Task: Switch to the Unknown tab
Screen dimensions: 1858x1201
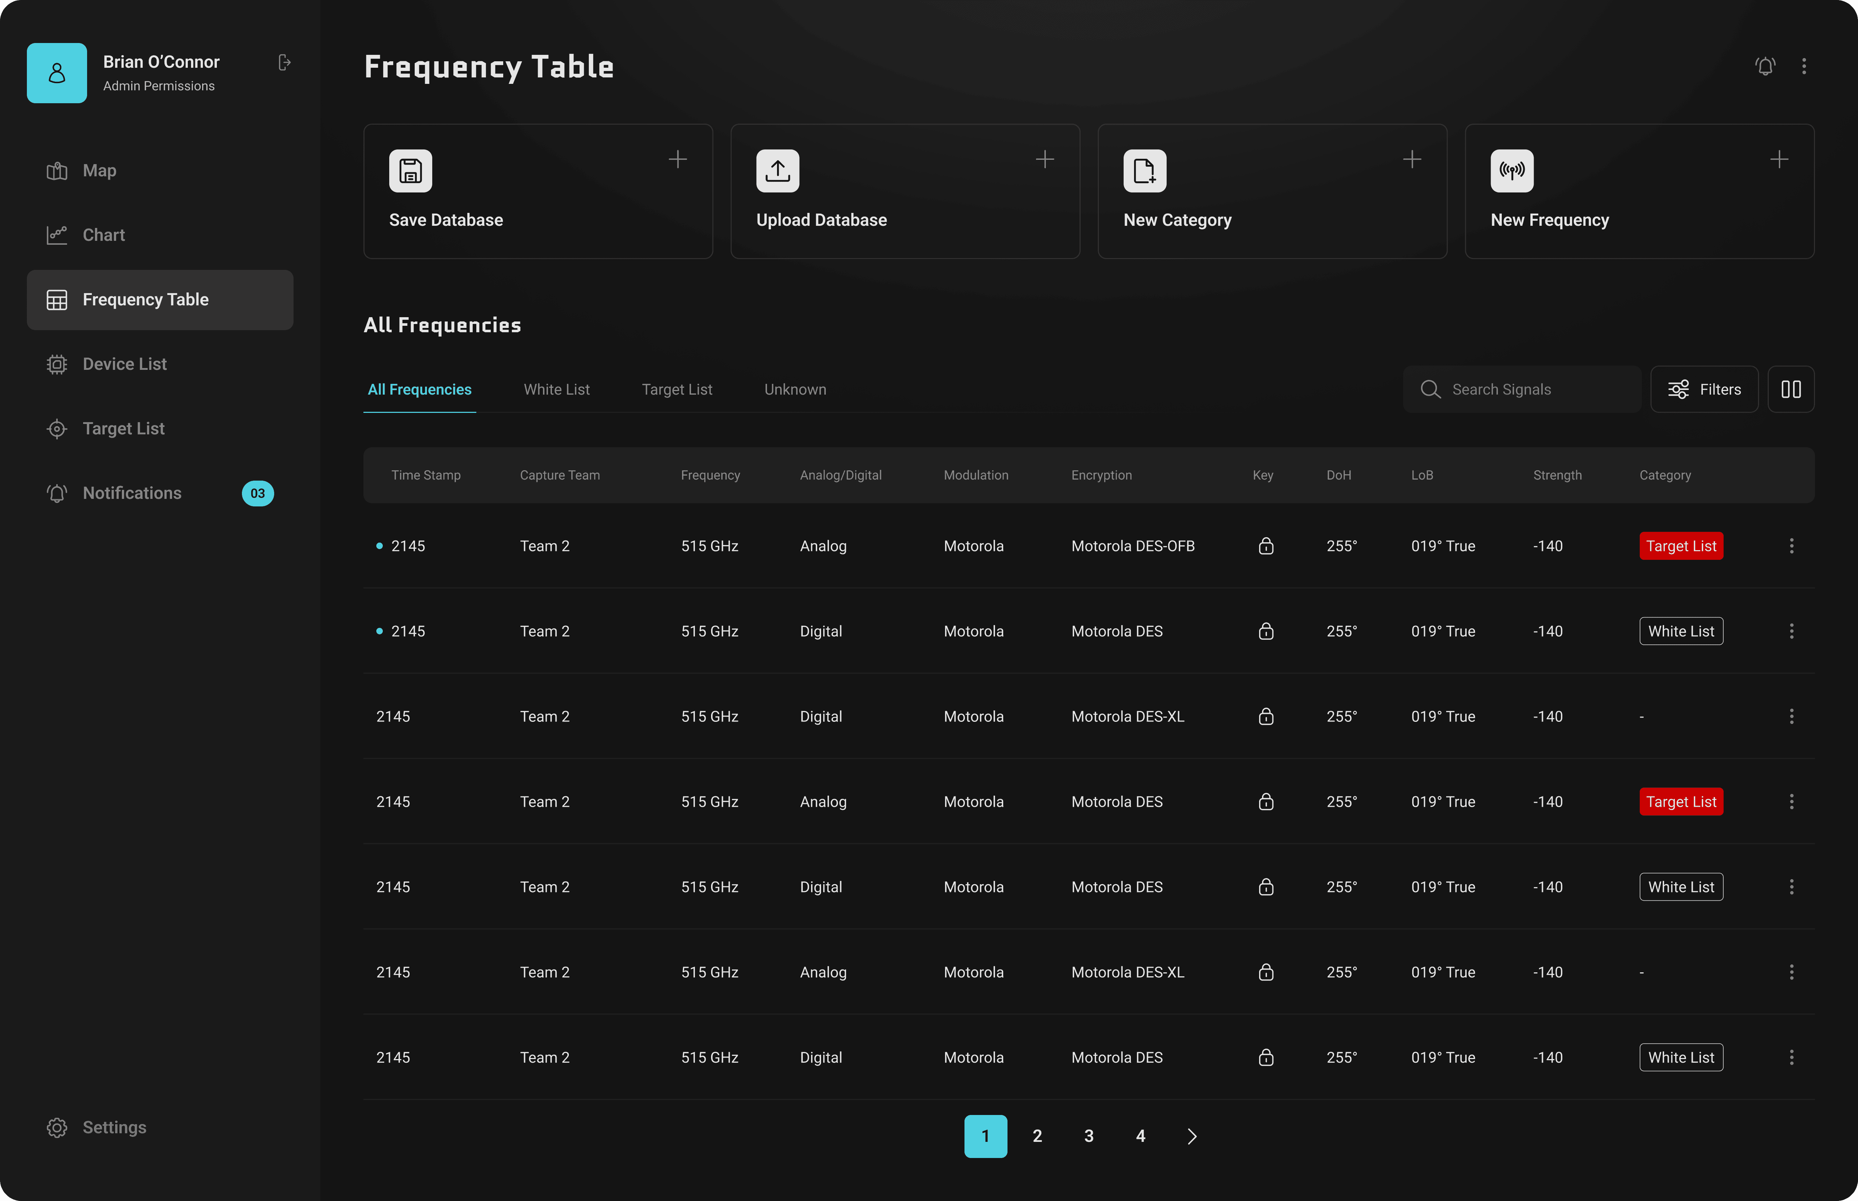Action: point(795,389)
